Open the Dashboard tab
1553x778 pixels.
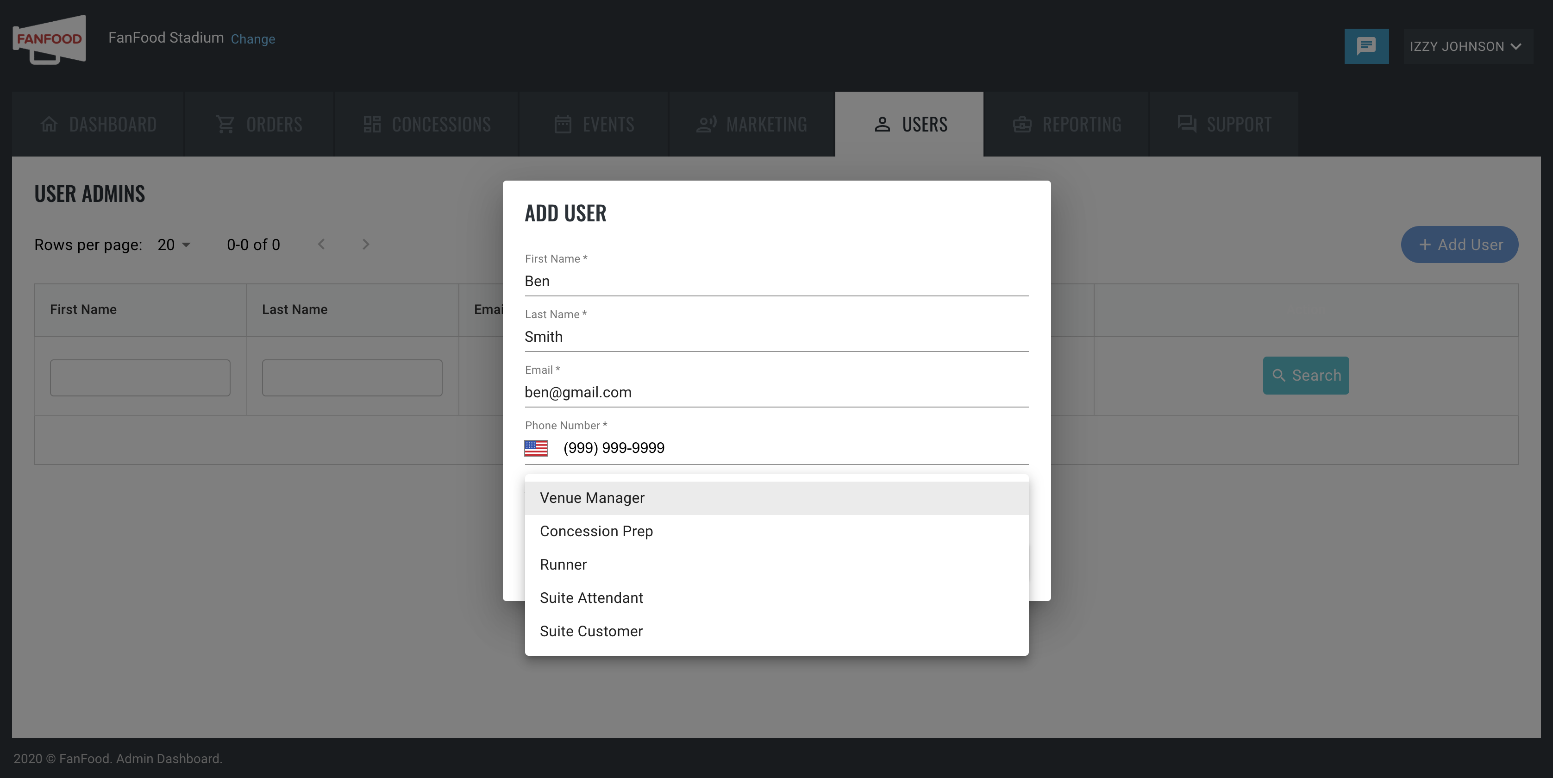click(x=98, y=124)
